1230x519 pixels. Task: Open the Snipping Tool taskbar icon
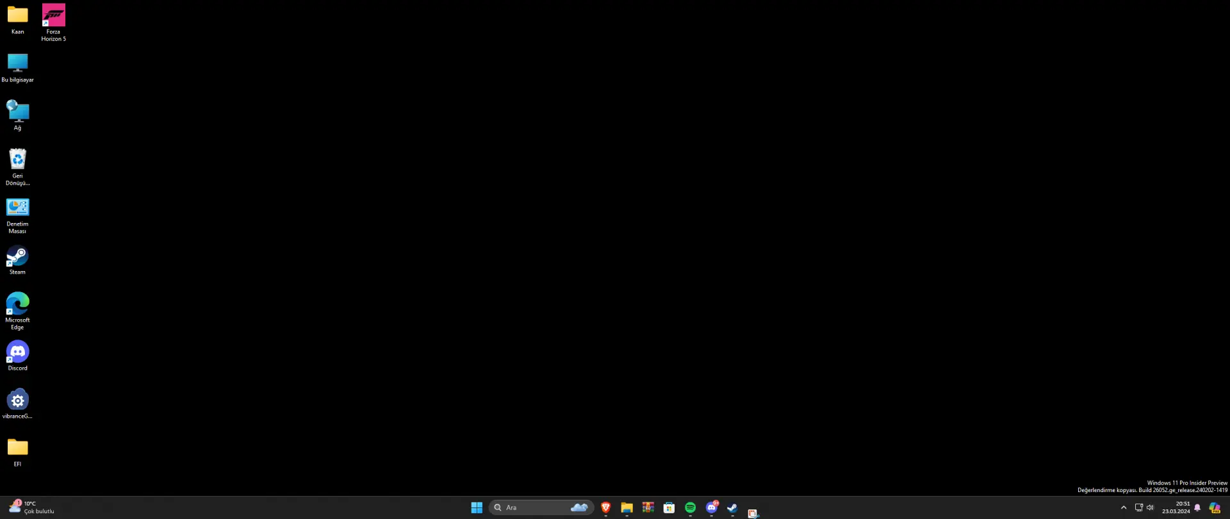753,513
